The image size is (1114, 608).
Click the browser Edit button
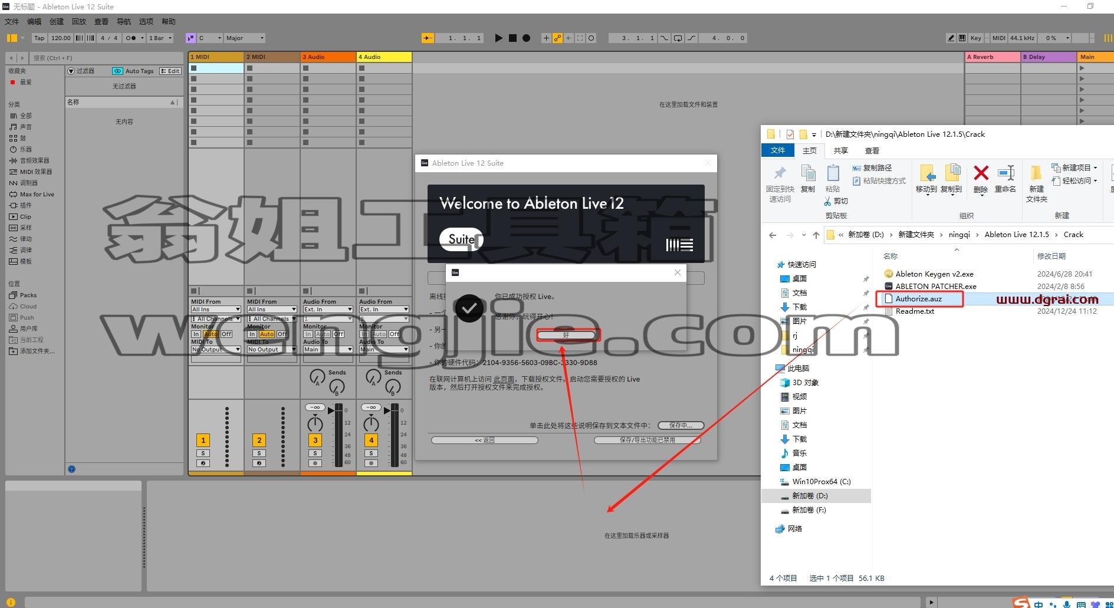tap(170, 71)
